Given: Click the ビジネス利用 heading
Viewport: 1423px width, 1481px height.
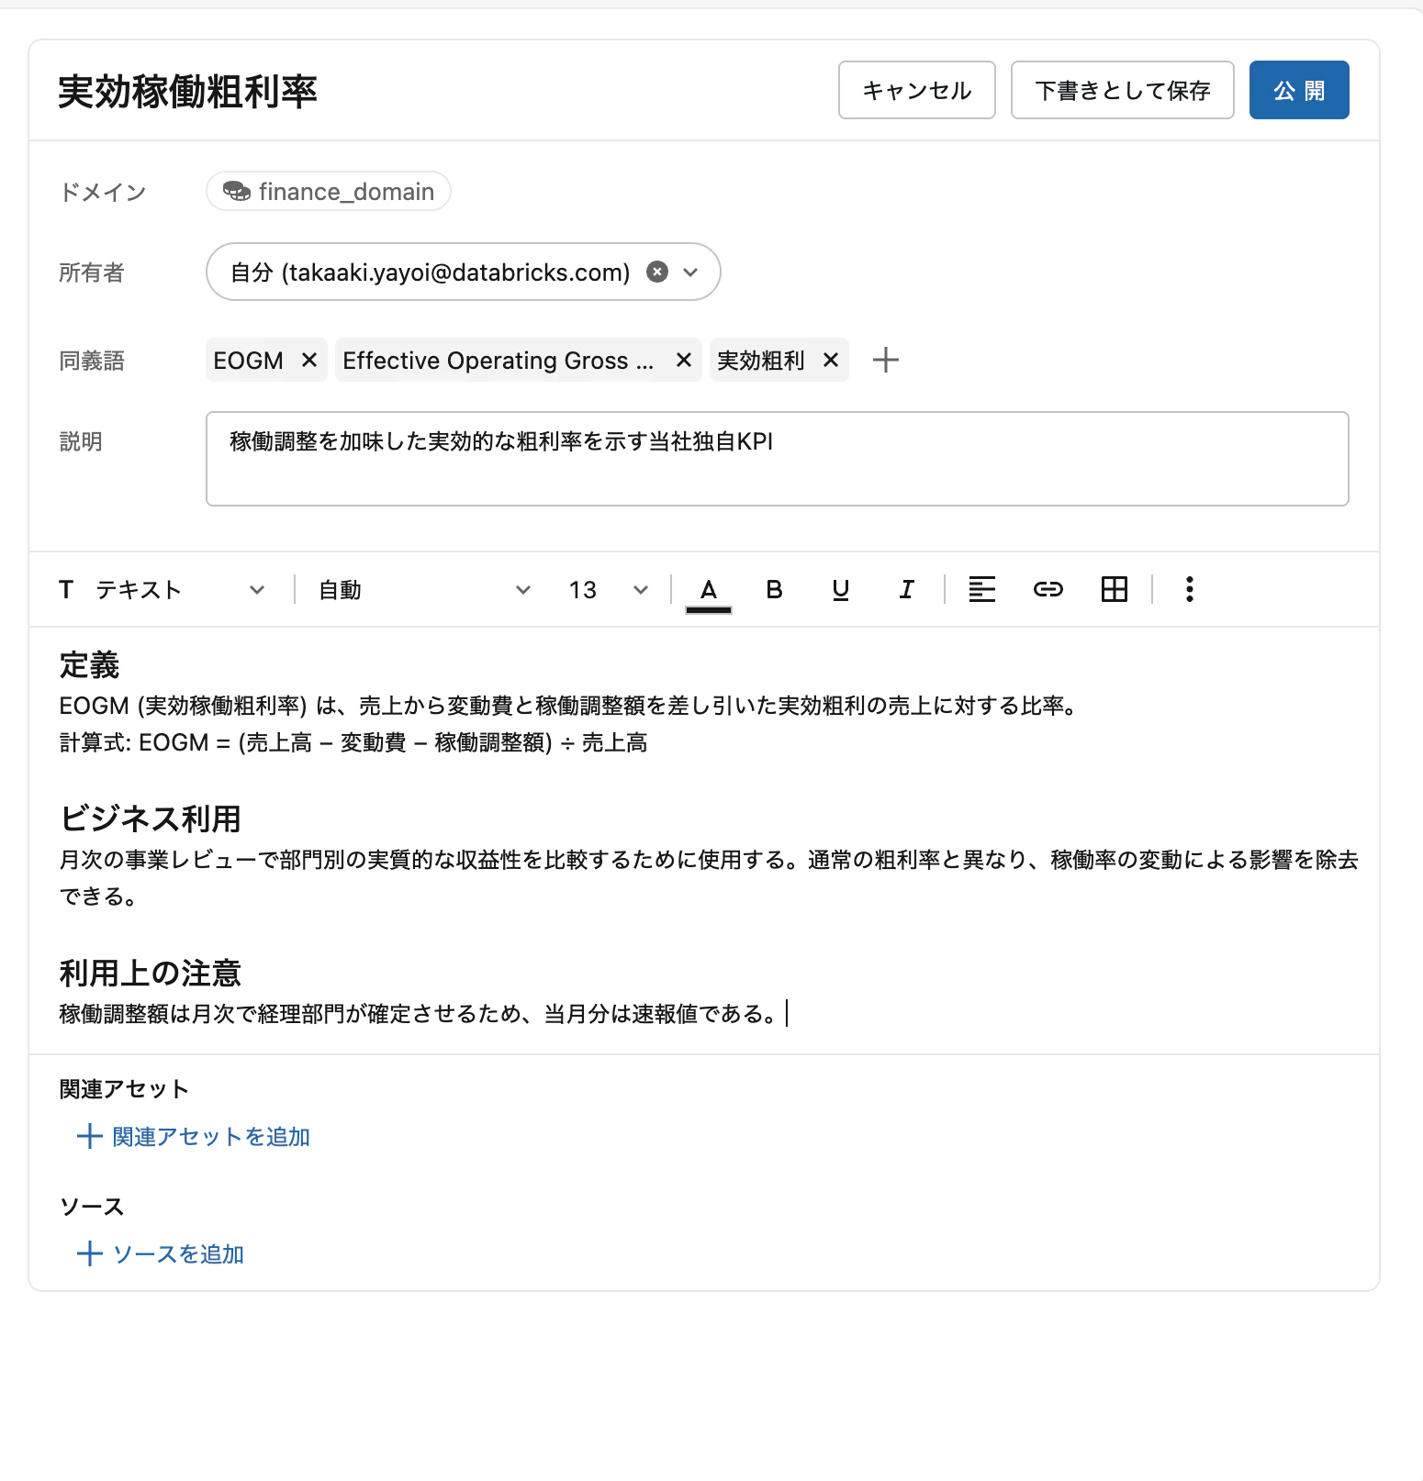Looking at the screenshot, I should coord(151,818).
